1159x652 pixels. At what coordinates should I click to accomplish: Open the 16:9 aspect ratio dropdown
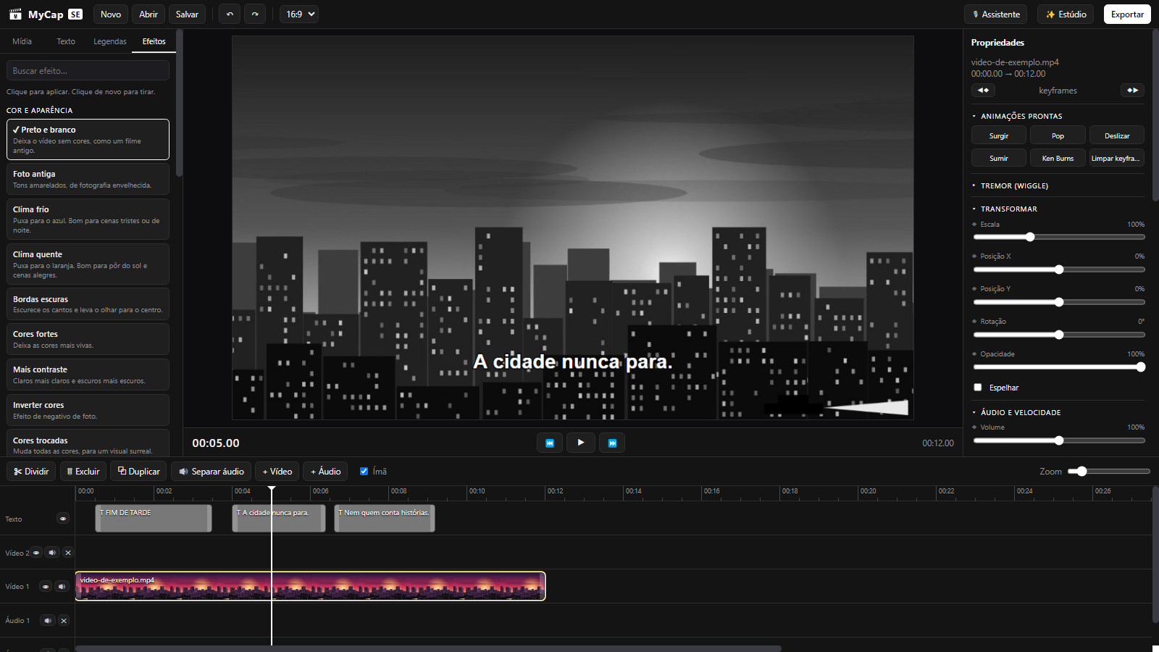(x=299, y=14)
